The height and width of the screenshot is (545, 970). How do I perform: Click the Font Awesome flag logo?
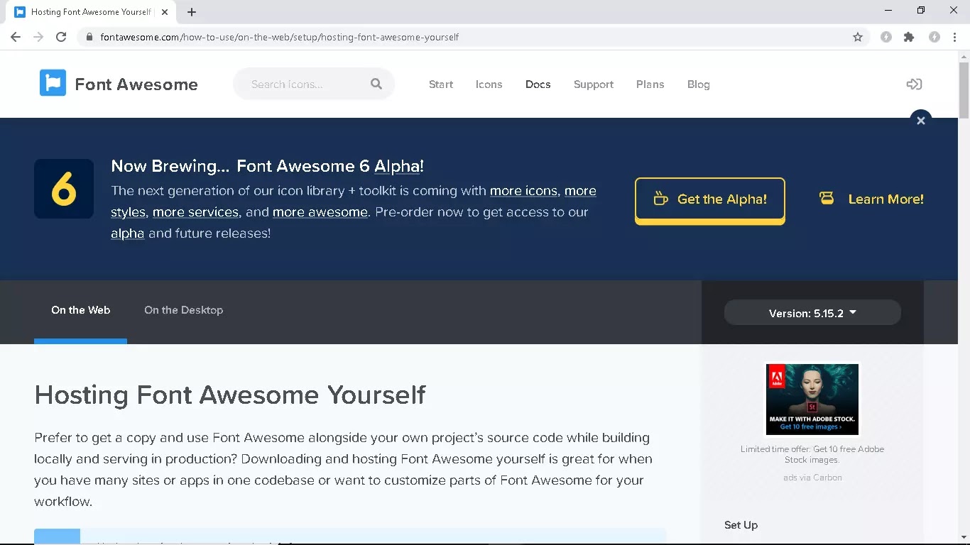53,83
